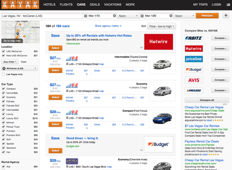
Task: Open VACATIONS menu item
Action: pyautogui.click(x=112, y=5)
